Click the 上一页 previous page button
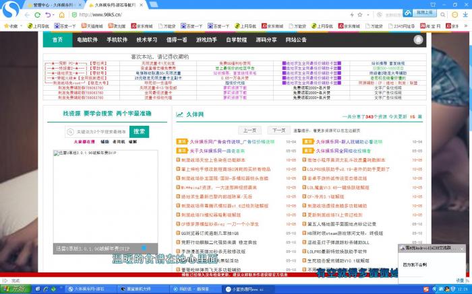This screenshot has width=472, height=294. point(250,130)
